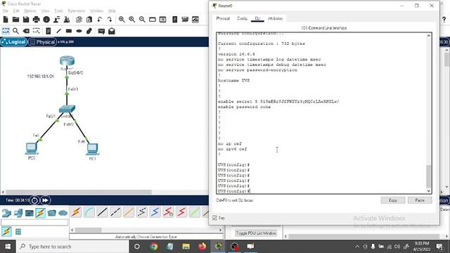Activate the Select tool
This screenshot has width=450, height=253.
(x=6, y=31)
